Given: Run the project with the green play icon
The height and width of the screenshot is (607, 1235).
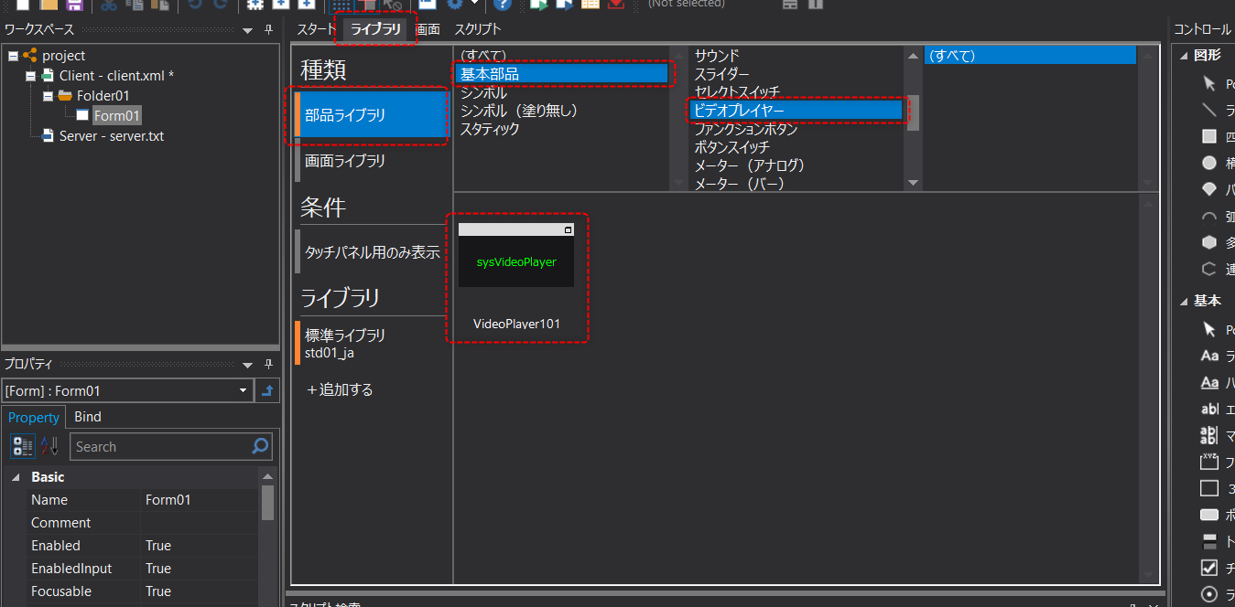Looking at the screenshot, I should click(x=539, y=6).
